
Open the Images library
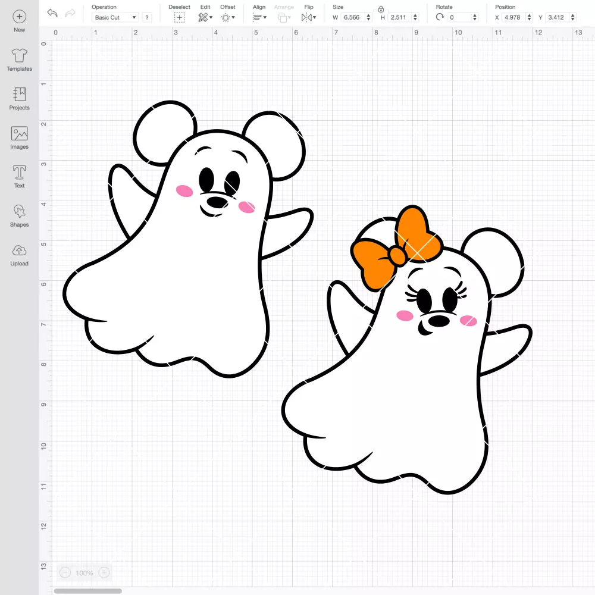point(20,138)
